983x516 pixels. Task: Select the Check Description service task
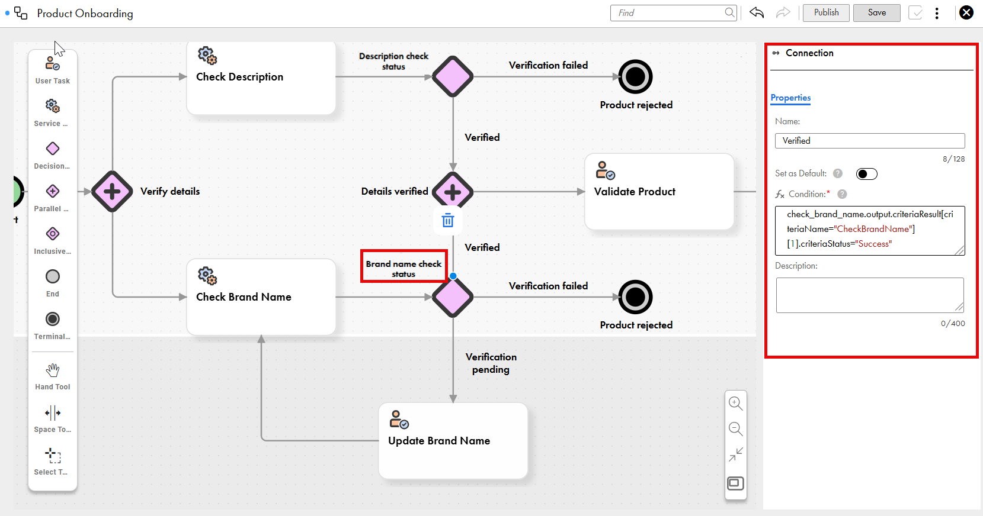point(261,78)
